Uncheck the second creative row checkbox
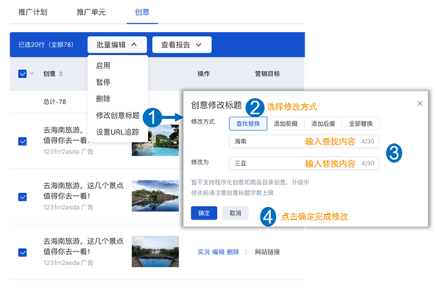The width and height of the screenshot is (436, 292). (x=22, y=197)
